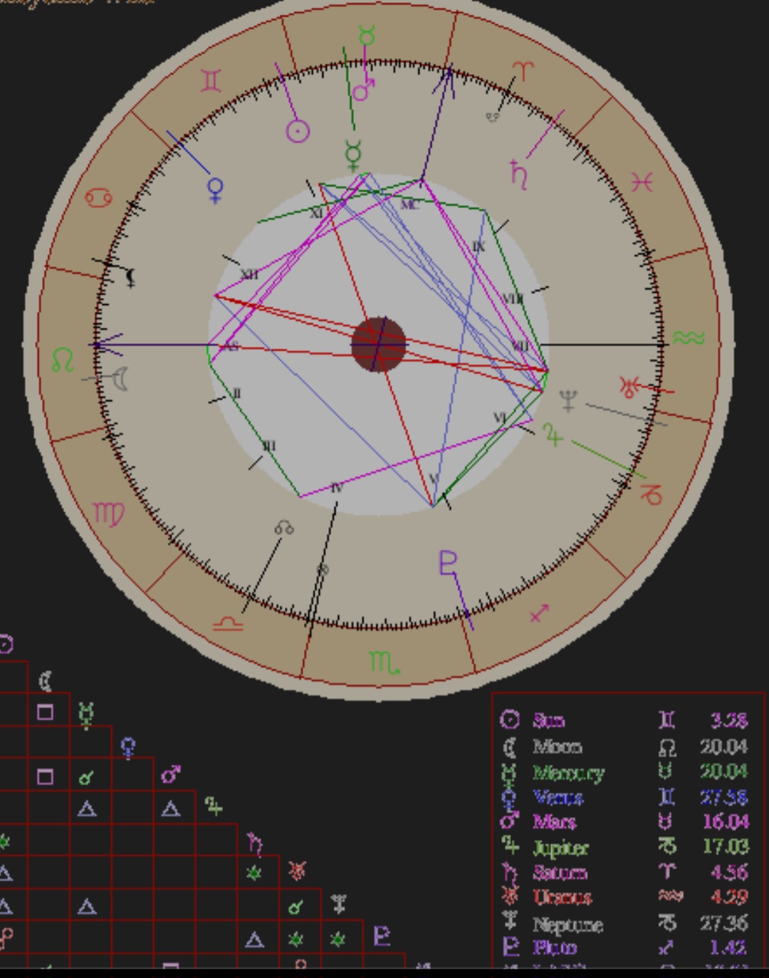Select the Aquarius sign on the zodiac ring
The height and width of the screenshot is (978, 769).
pos(688,338)
